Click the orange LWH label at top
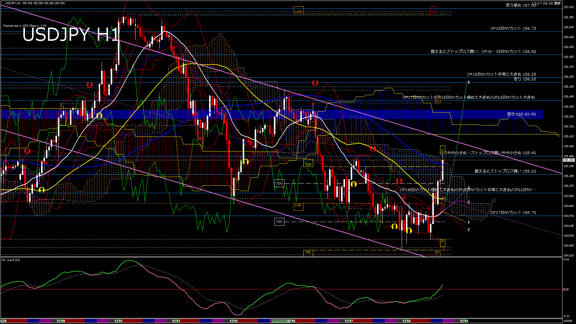This screenshot has height=324, width=576. 298,12
